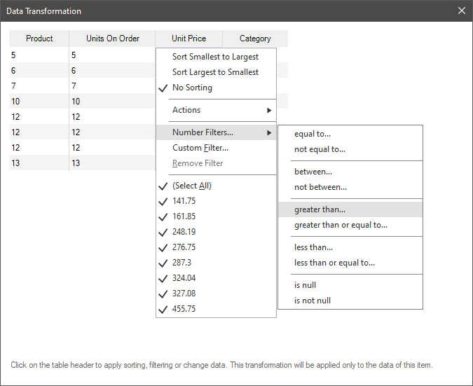Uncheck the 141.75 filter value
This screenshot has width=473, height=386.
pos(183,201)
